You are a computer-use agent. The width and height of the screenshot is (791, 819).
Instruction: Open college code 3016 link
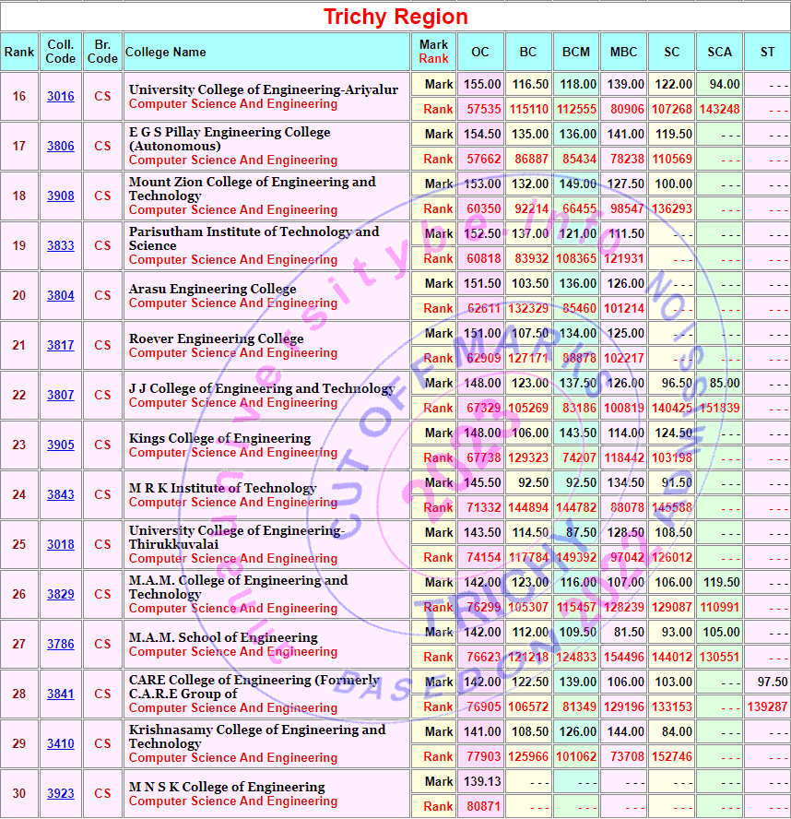pyautogui.click(x=61, y=97)
